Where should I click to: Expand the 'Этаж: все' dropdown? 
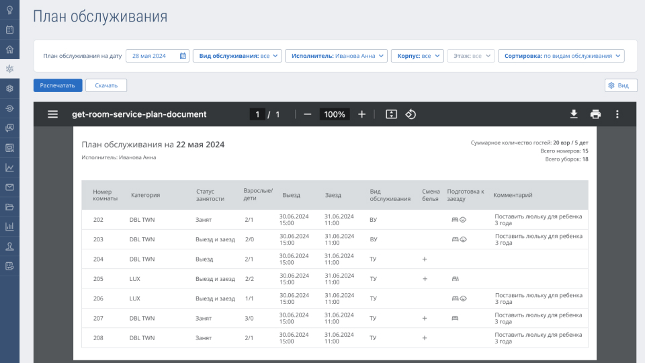click(470, 56)
